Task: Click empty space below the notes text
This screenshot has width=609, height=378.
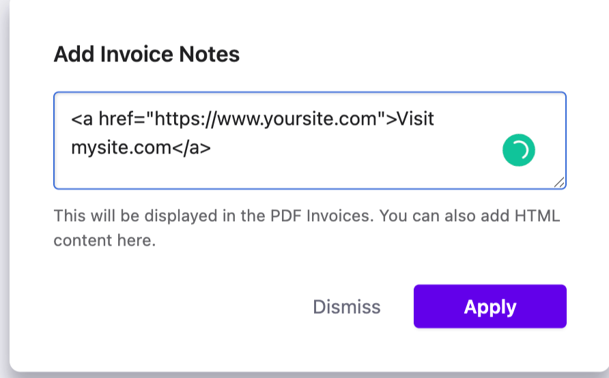Action: tap(272, 174)
